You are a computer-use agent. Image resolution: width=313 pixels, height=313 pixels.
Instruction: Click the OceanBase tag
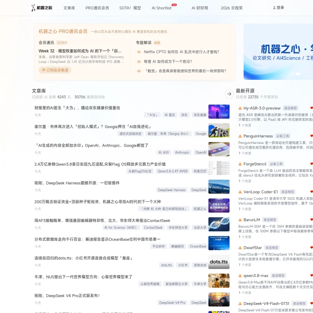click(x=198, y=246)
